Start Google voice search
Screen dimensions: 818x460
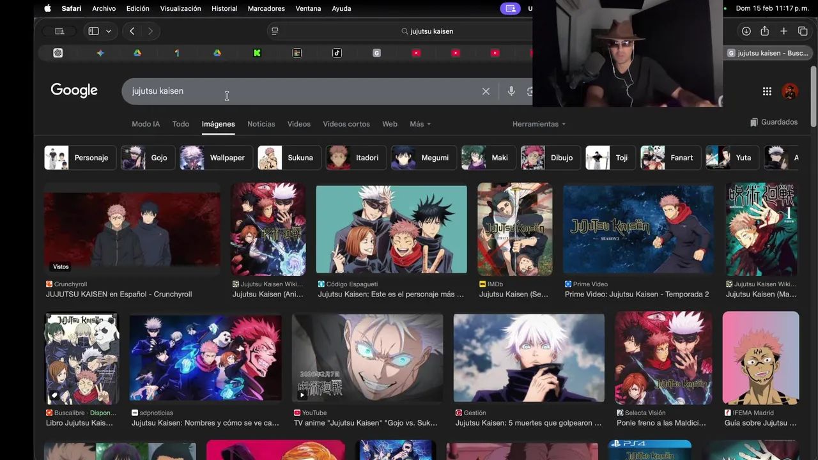tap(511, 91)
